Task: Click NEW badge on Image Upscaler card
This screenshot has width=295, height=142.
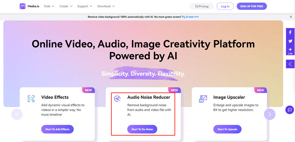Action: [x=261, y=90]
